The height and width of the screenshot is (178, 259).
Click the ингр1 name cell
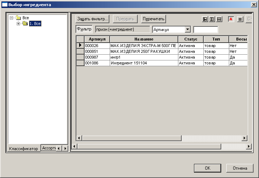(x=144, y=57)
